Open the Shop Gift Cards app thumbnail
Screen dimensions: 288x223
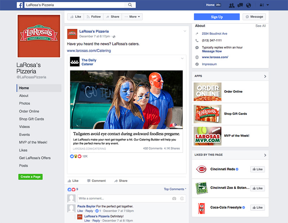tap(208, 114)
